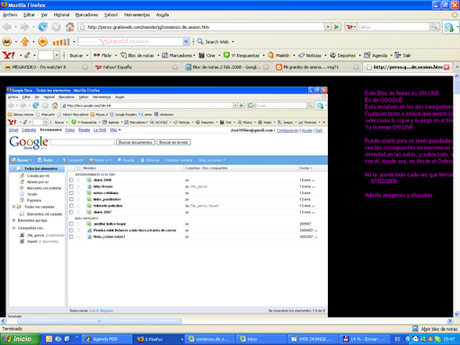Open the dropdown arrow next to Flickr

[x=116, y=56]
